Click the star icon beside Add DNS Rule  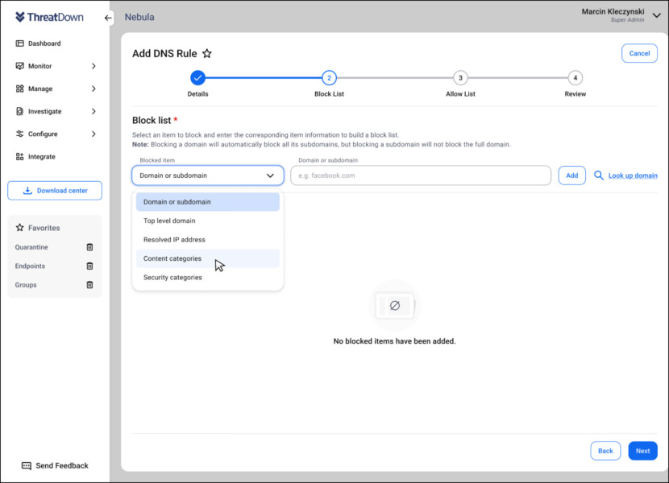pyautogui.click(x=207, y=53)
